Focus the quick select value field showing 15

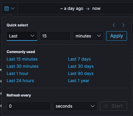(55, 36)
